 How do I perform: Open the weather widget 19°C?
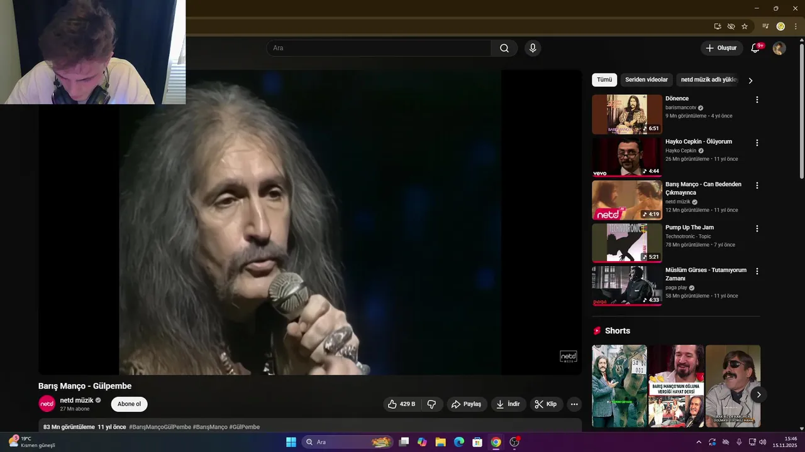click(x=31, y=442)
